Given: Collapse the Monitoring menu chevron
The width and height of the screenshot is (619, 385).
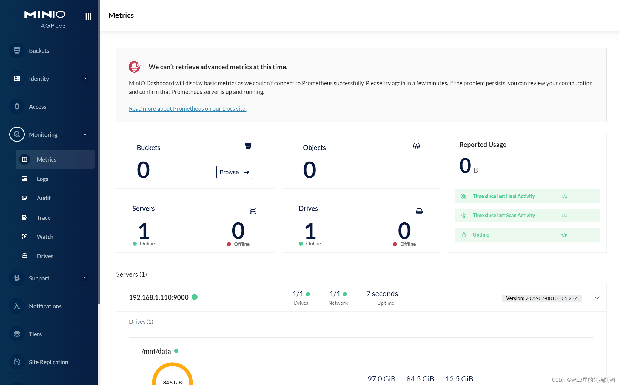Looking at the screenshot, I should (x=85, y=134).
